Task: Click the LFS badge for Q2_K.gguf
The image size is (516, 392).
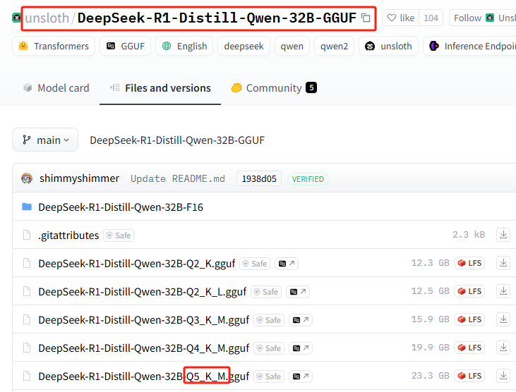Action: pos(469,263)
